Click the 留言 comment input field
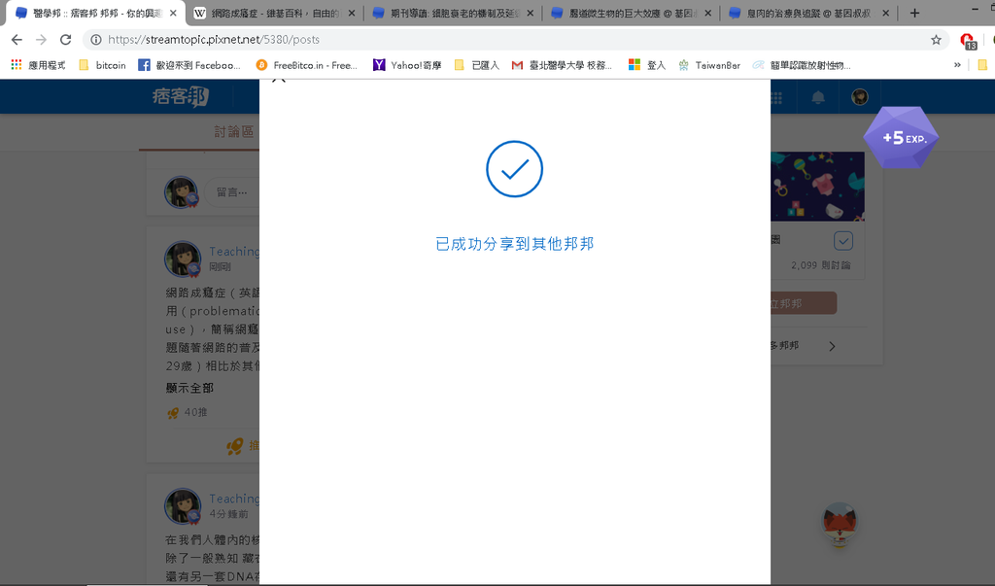The width and height of the screenshot is (995, 586). click(231, 191)
